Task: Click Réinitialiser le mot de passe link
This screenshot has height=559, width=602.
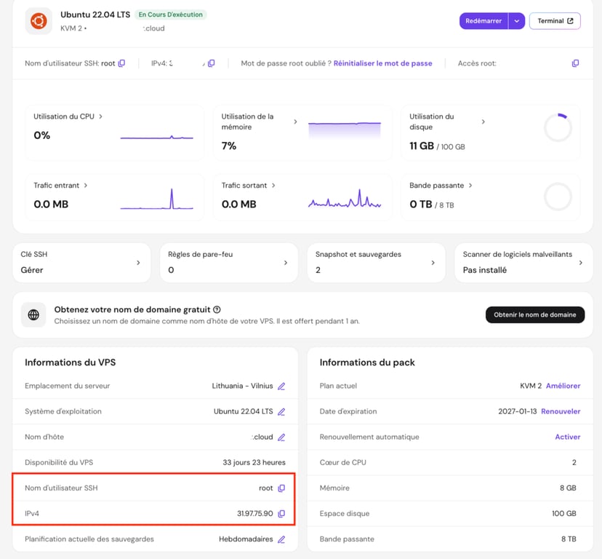Action: [382, 63]
